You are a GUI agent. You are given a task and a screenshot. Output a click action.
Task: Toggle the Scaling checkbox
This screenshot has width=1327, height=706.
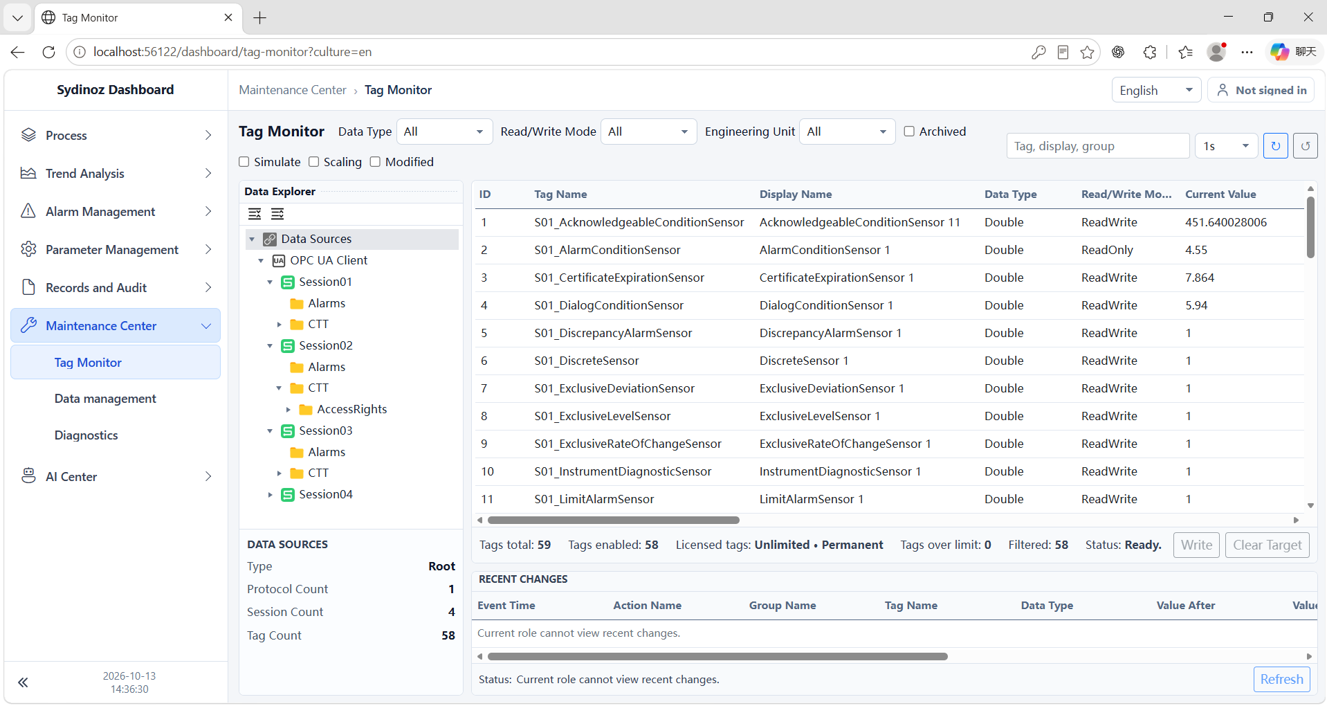(313, 162)
